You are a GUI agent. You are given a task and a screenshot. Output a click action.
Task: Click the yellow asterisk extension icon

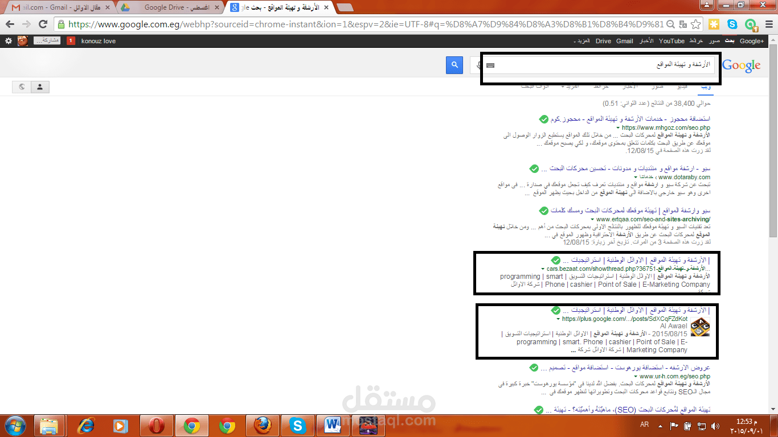click(x=714, y=24)
